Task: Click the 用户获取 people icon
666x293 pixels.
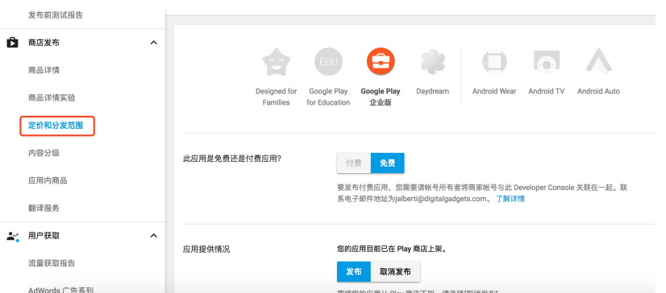Action: pyautogui.click(x=13, y=236)
